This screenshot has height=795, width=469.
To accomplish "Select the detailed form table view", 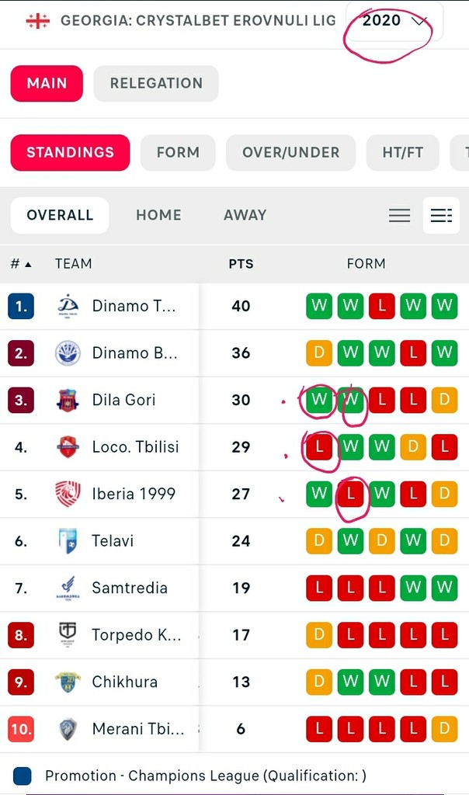I will pos(441,216).
